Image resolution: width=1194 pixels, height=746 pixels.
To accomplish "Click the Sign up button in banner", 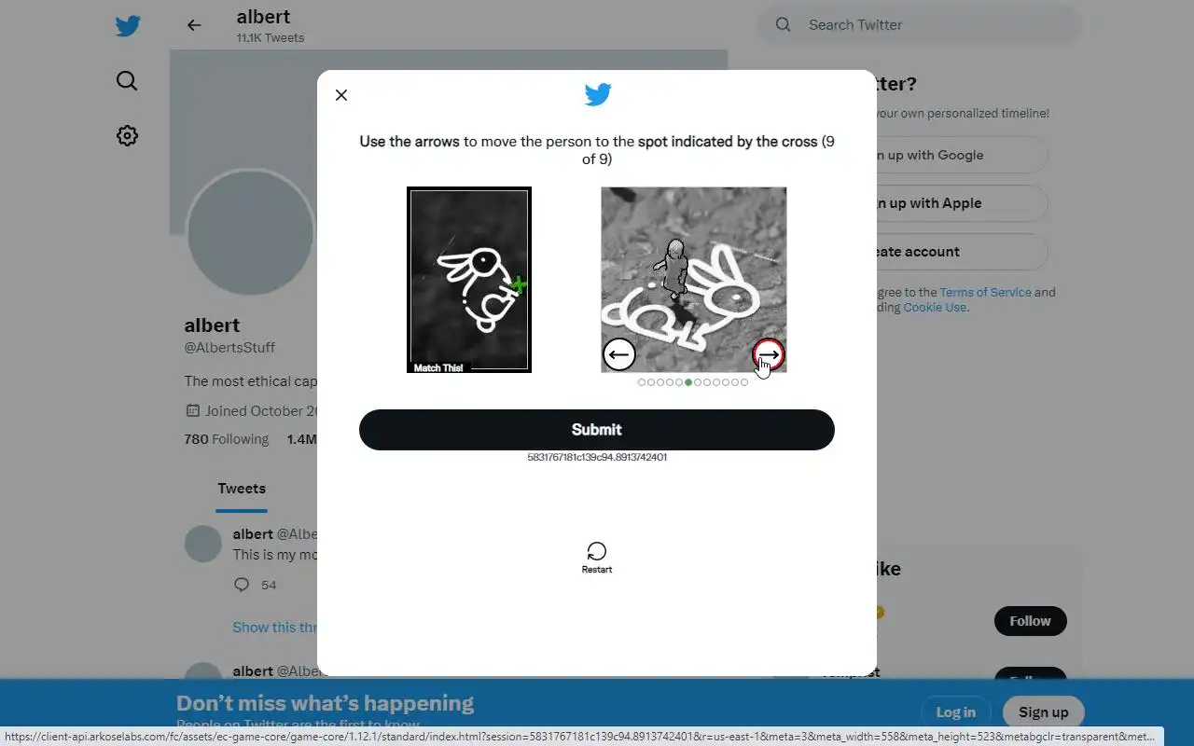I will pos(1043,712).
